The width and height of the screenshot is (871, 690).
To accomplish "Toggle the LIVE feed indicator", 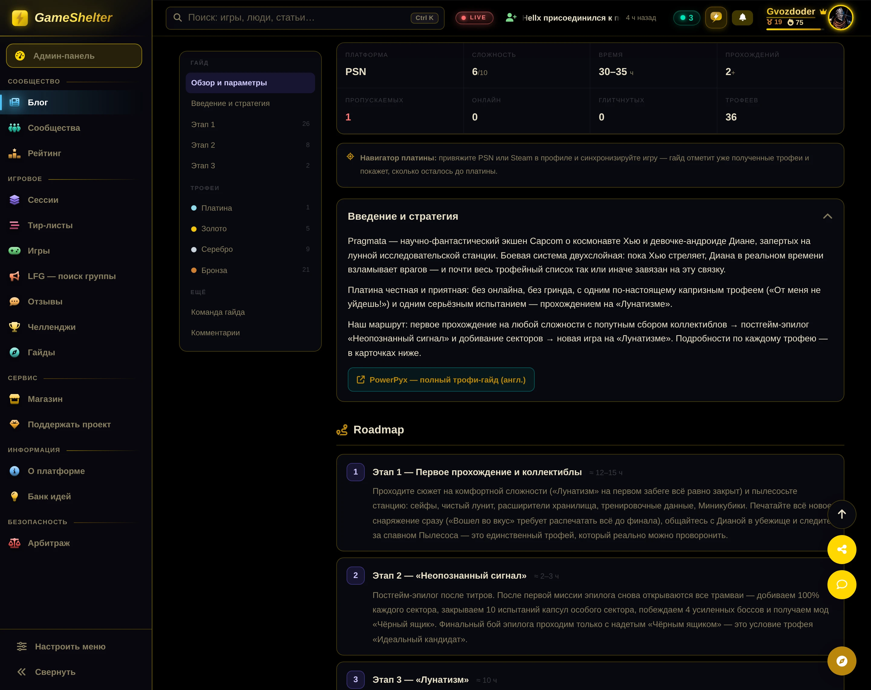I will click(x=474, y=18).
